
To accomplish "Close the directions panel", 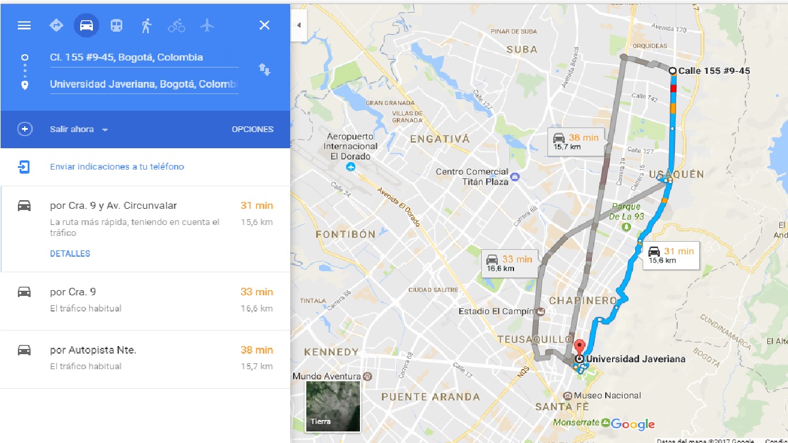I will click(264, 25).
